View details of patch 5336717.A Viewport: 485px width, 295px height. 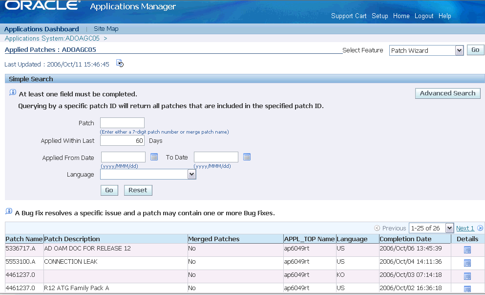(x=467, y=250)
